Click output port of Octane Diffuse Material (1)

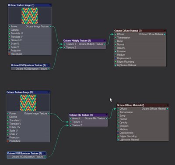pyautogui.click(x=165, y=34)
